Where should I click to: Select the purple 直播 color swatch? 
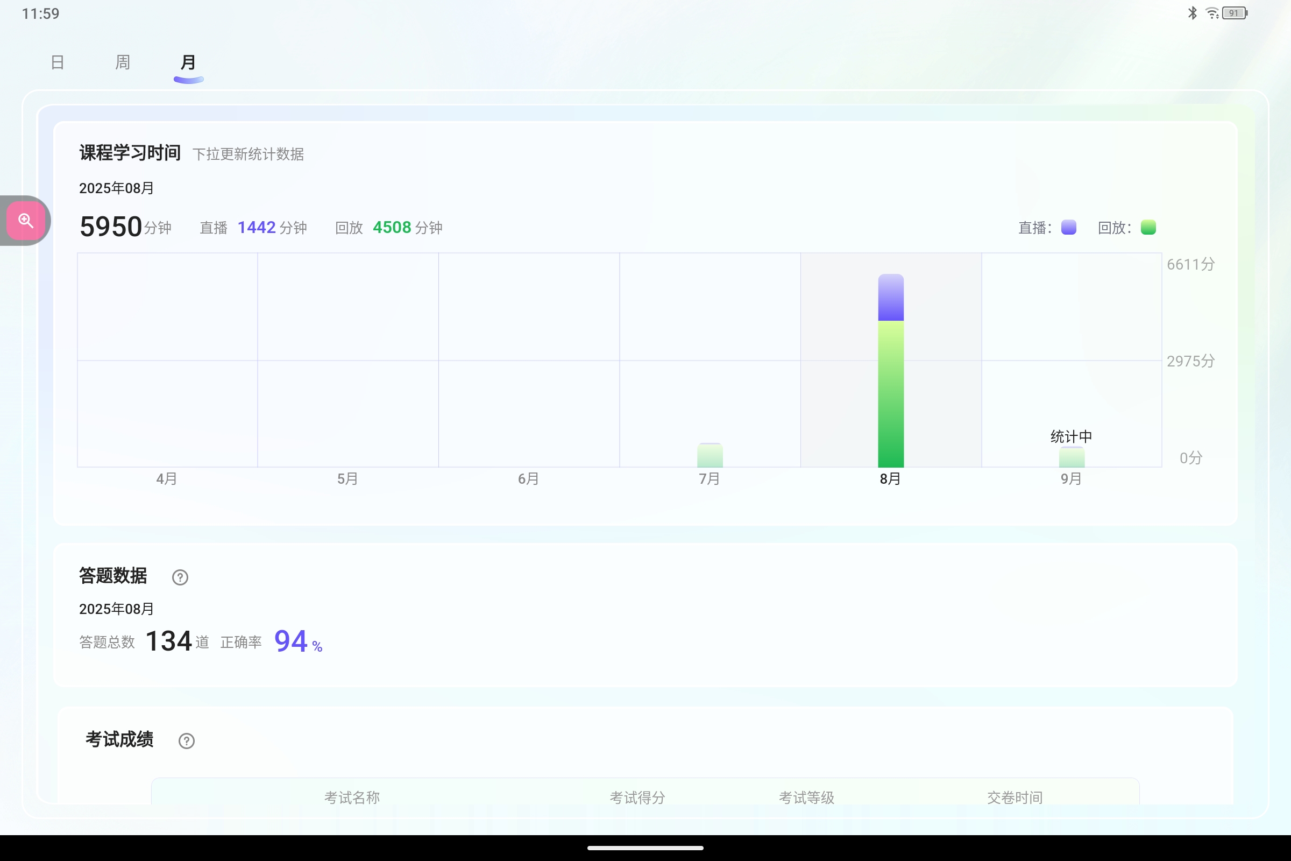[x=1068, y=227]
